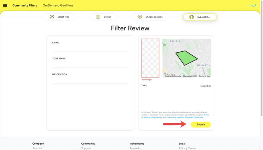Click the Submit Filter globe icon
This screenshot has width=263, height=150.
192,17
